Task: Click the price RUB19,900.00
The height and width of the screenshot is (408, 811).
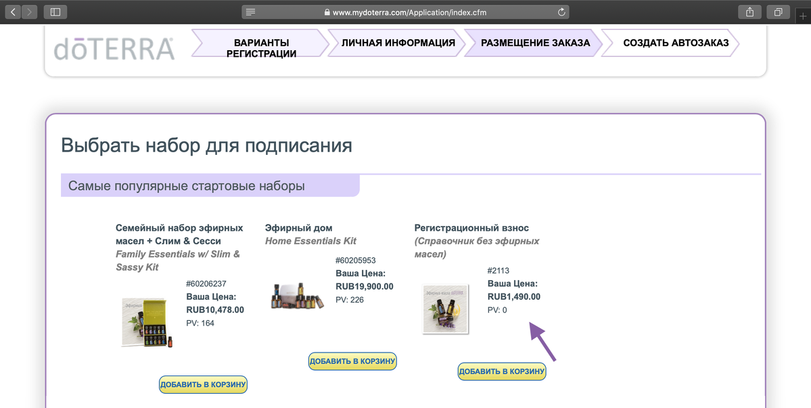Action: (x=364, y=286)
